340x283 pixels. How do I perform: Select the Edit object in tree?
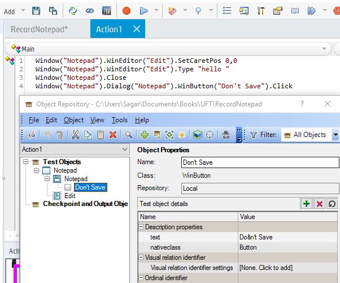click(70, 196)
